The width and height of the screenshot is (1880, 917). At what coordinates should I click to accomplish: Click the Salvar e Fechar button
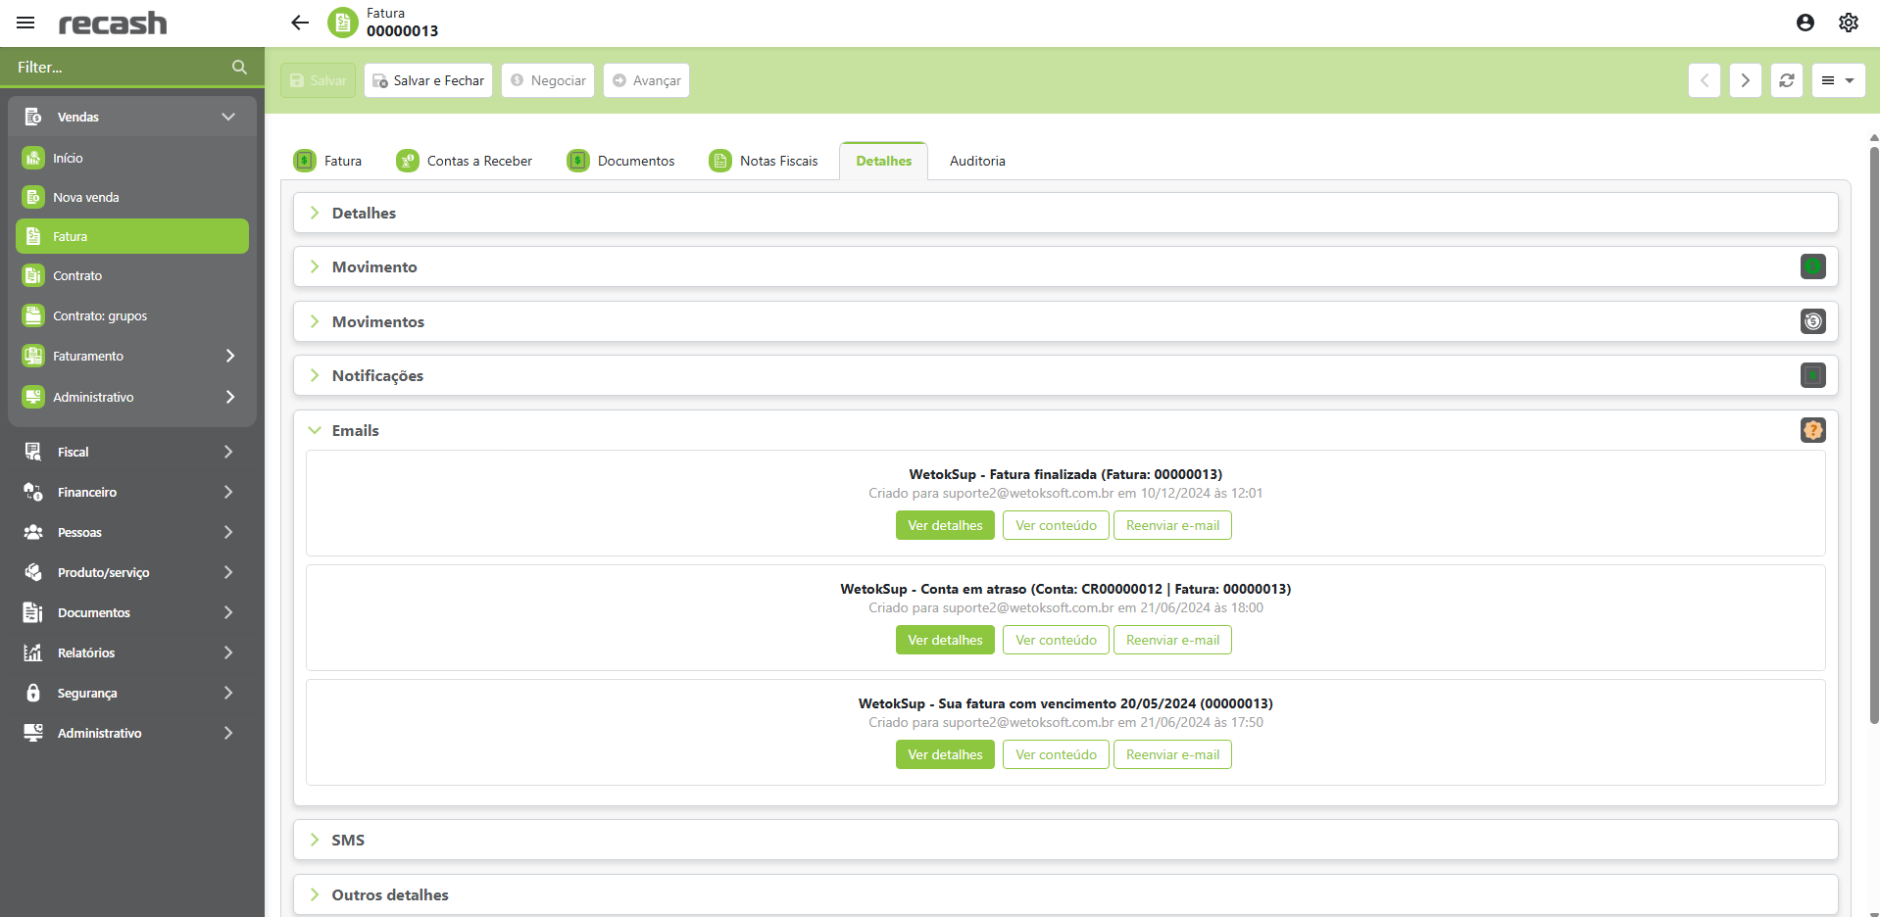pos(428,80)
